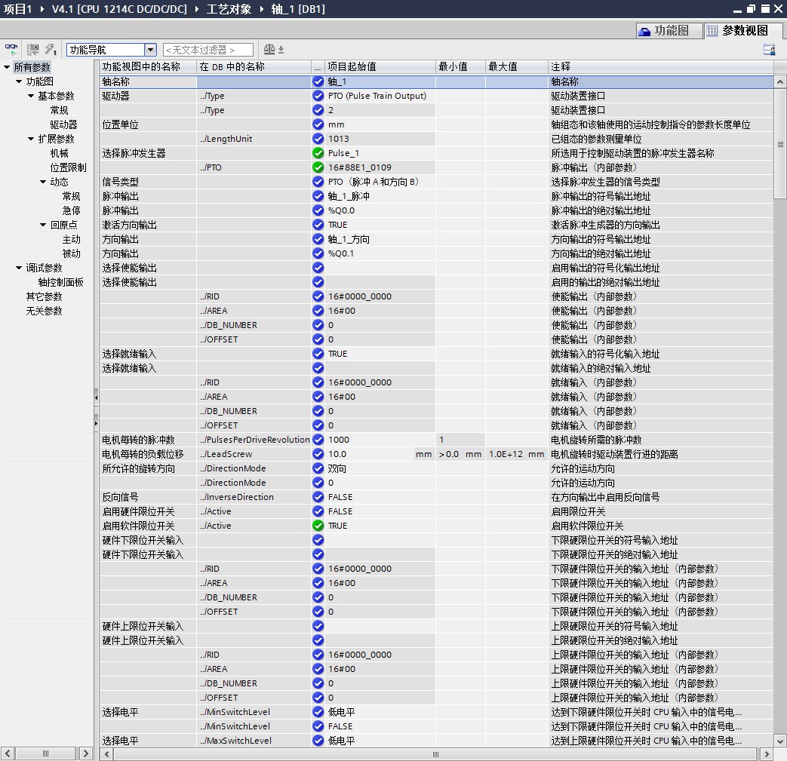
Task: Collapse the 所有参数 tree node
Action: [7, 66]
